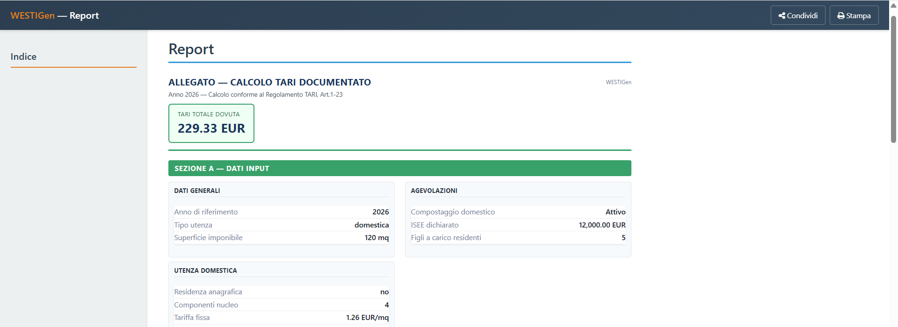Click the AGEVOLAZIONI card title
The height and width of the screenshot is (327, 898).
[434, 191]
